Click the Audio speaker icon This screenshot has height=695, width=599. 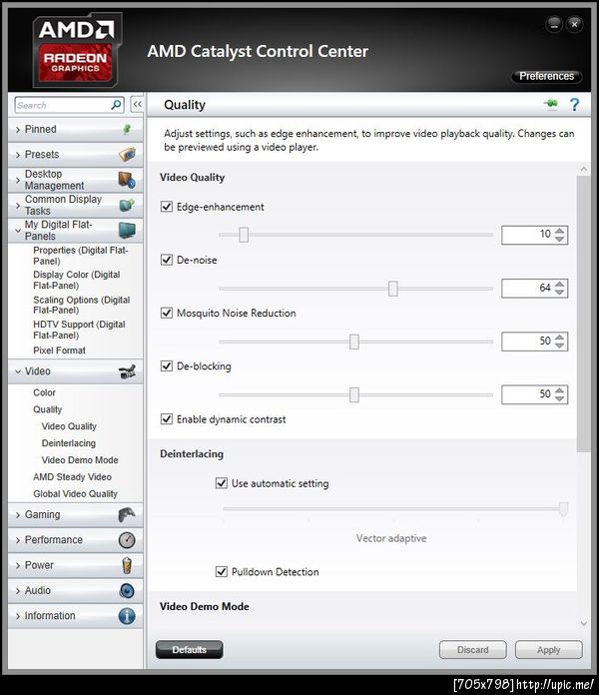(x=127, y=591)
